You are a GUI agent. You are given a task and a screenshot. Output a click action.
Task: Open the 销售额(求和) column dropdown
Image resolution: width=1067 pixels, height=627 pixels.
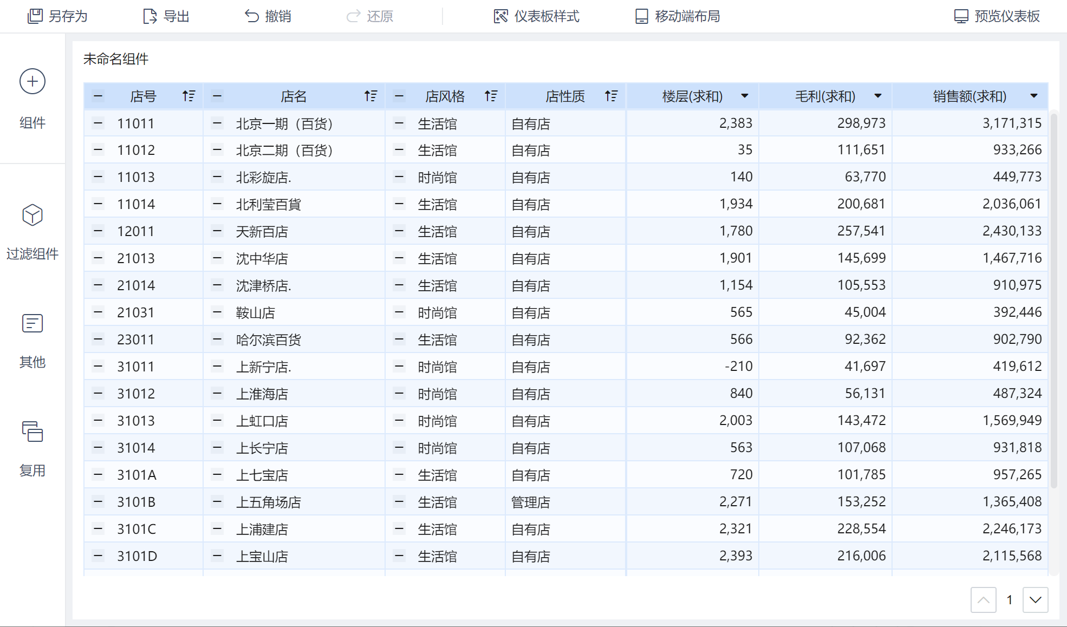pos(1034,96)
